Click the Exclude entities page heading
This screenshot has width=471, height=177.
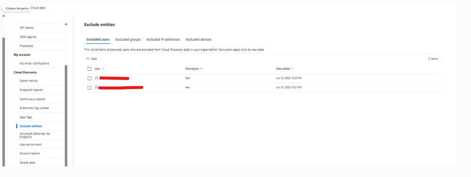point(99,25)
